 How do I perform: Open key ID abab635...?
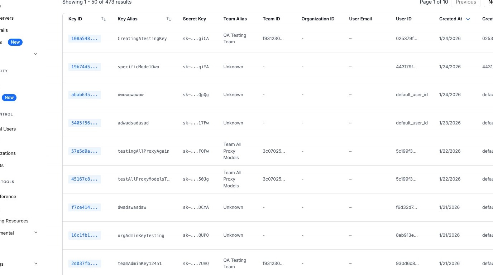pyautogui.click(x=84, y=95)
